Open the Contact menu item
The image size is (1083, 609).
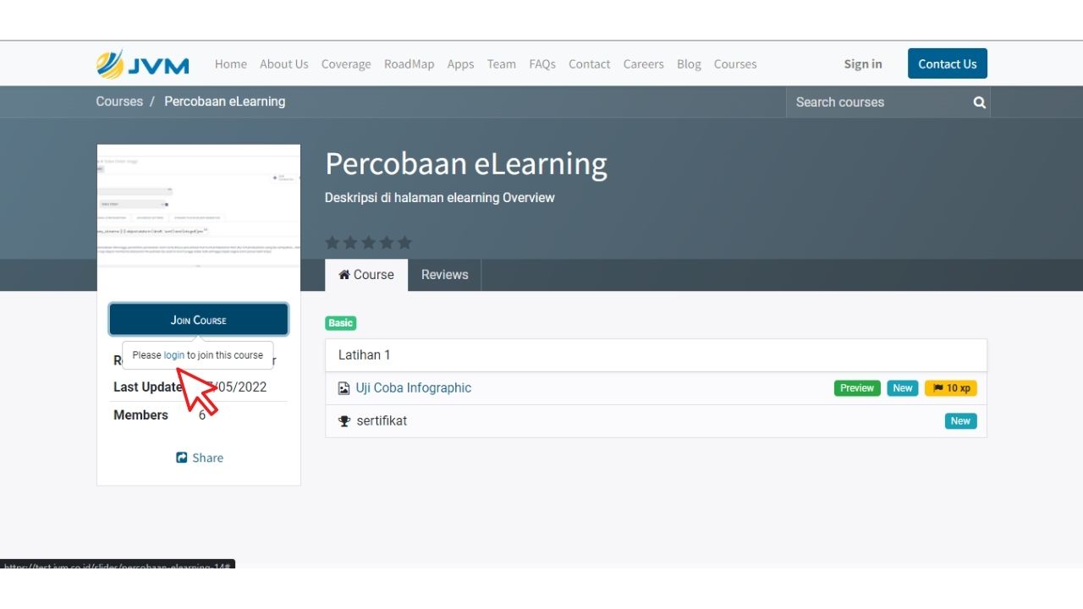590,64
